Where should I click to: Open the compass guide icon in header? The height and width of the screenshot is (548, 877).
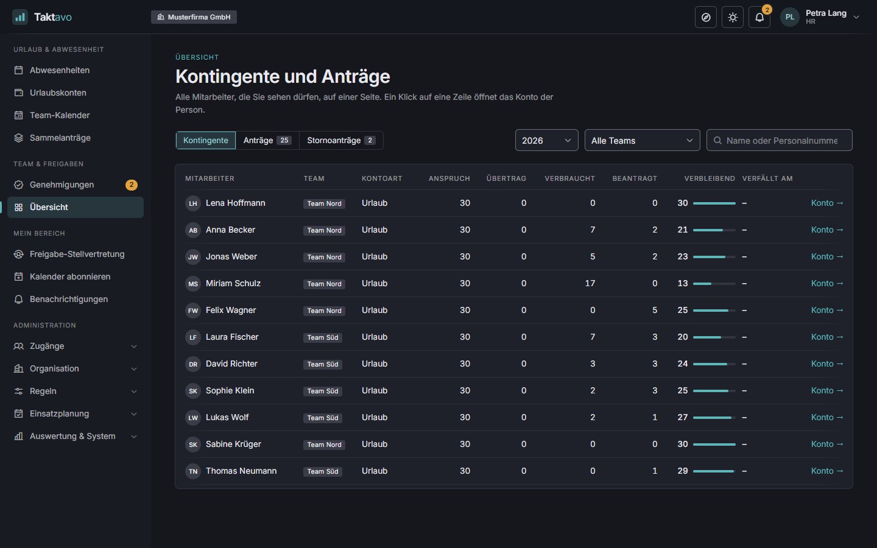tap(706, 17)
